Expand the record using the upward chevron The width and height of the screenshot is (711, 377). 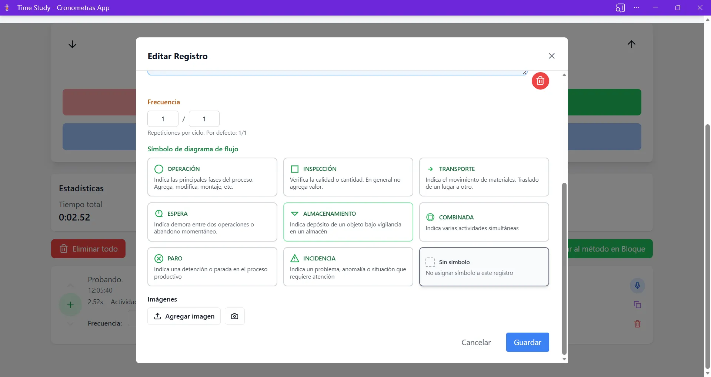(70, 286)
